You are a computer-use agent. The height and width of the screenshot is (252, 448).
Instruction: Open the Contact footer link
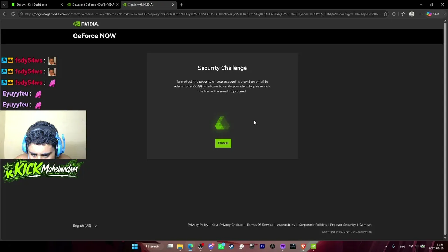point(365,225)
